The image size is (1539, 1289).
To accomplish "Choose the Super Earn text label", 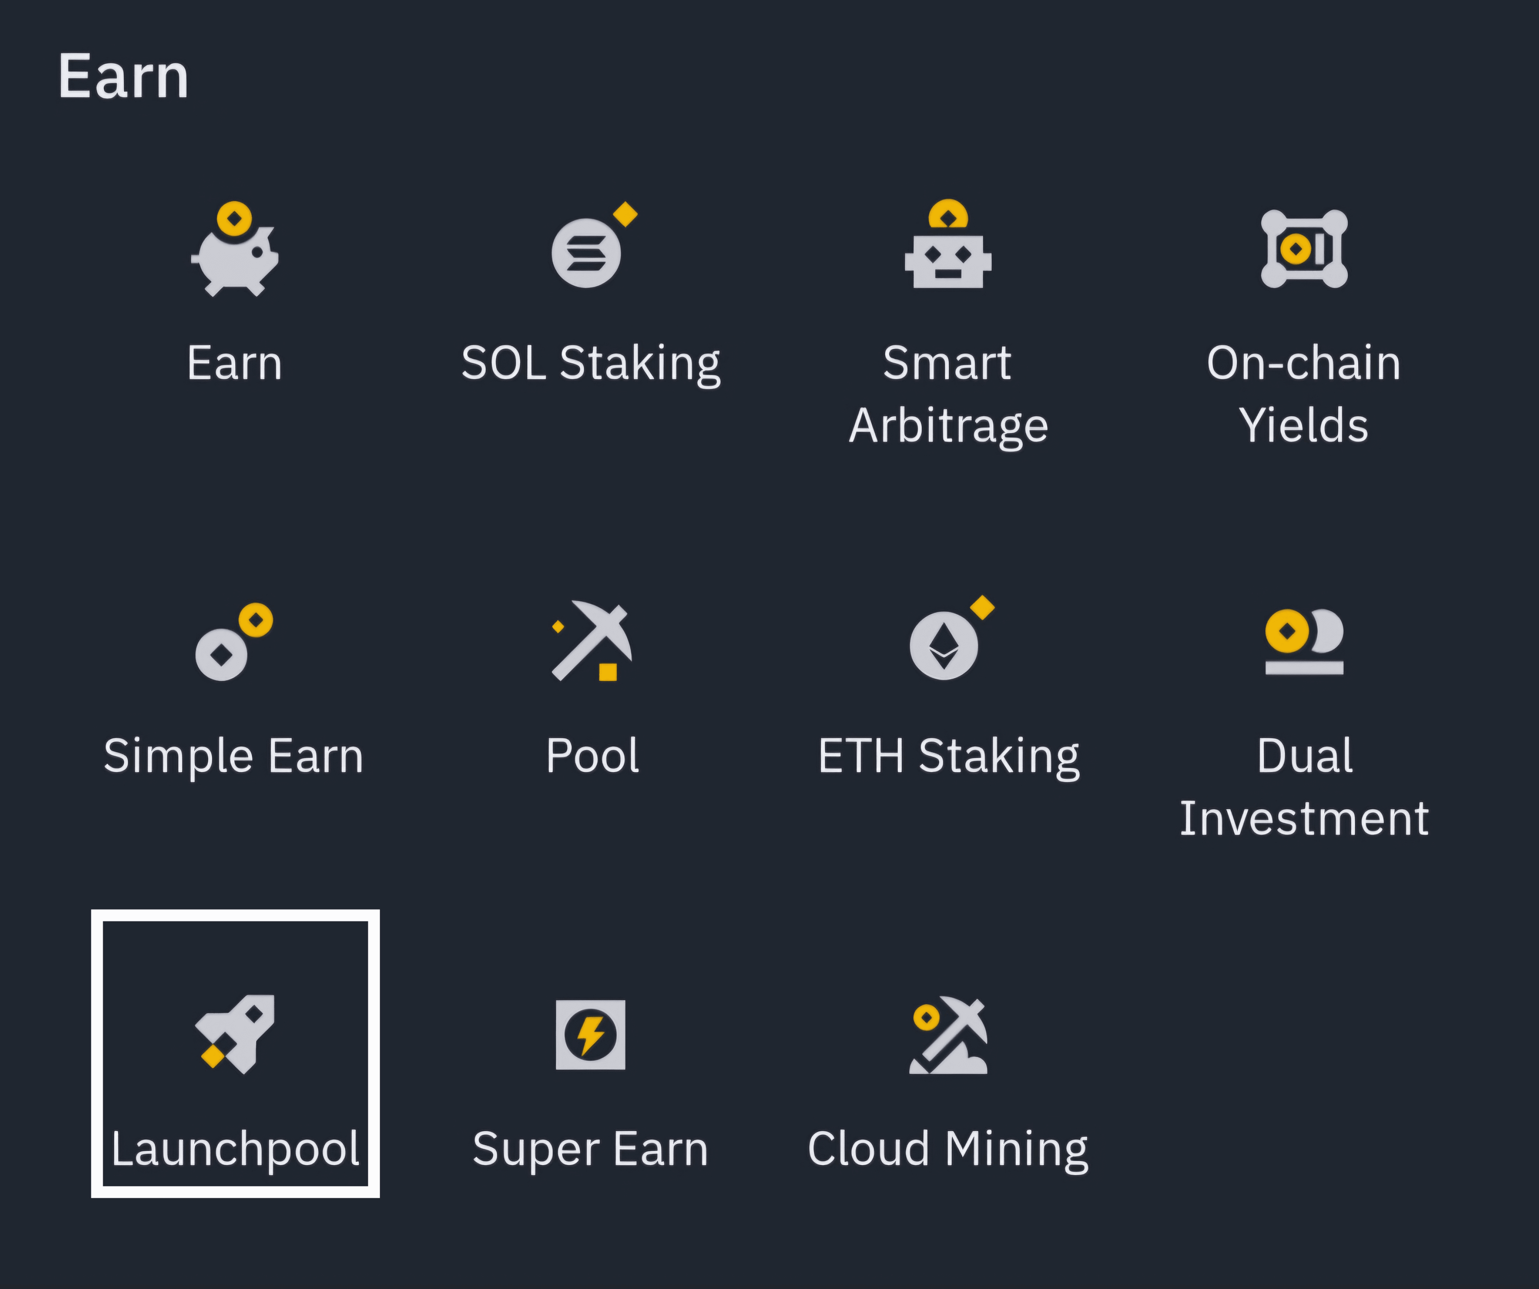I will click(591, 1148).
